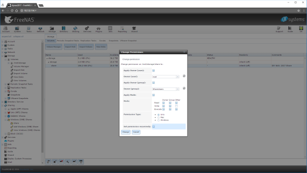Viewport: 307px width, 173px height.
Task: Toggle Set permission recursively checkbox
Action: coord(153,126)
